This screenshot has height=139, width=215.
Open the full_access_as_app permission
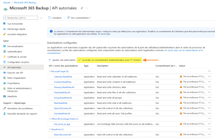[62, 124]
